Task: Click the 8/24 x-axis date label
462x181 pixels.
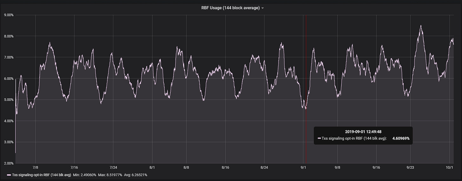Action: [264, 167]
